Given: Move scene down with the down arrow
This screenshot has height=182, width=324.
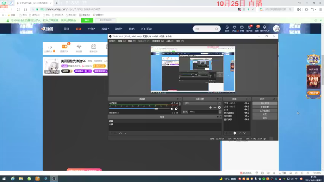Looking at the screenshot, I should 125,133.
